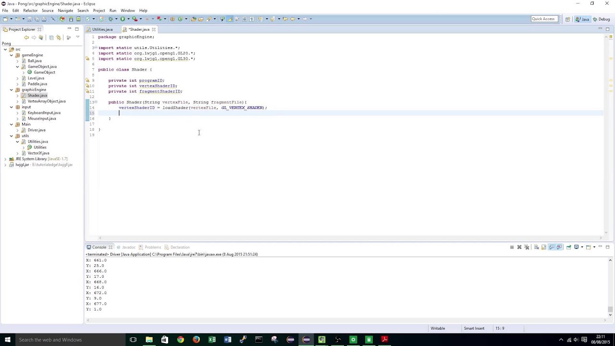Switch to the Debug perspective

click(x=601, y=19)
